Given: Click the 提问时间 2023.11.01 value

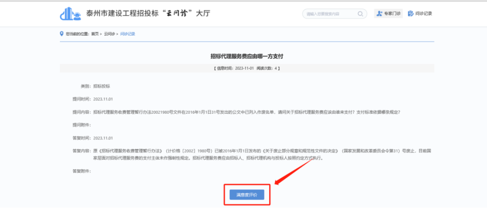Looking at the screenshot, I should pyautogui.click(x=103, y=99).
